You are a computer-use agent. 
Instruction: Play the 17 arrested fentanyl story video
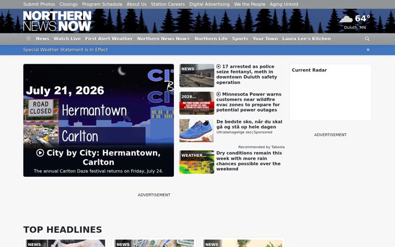[x=218, y=66]
